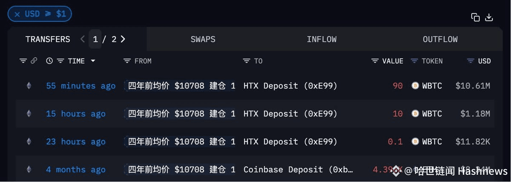Open the chain filter icon in header
This screenshot has height=182, width=511.
point(23,61)
